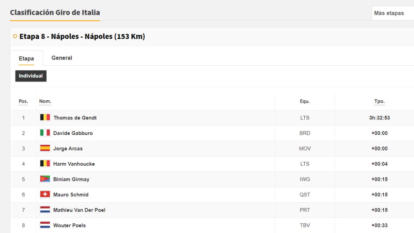Select Biniam Girmay's name in the table
The height and width of the screenshot is (233, 414).
click(71, 179)
